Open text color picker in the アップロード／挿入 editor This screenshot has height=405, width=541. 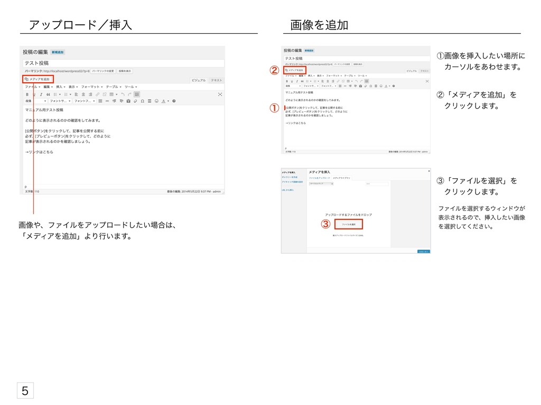(164, 101)
